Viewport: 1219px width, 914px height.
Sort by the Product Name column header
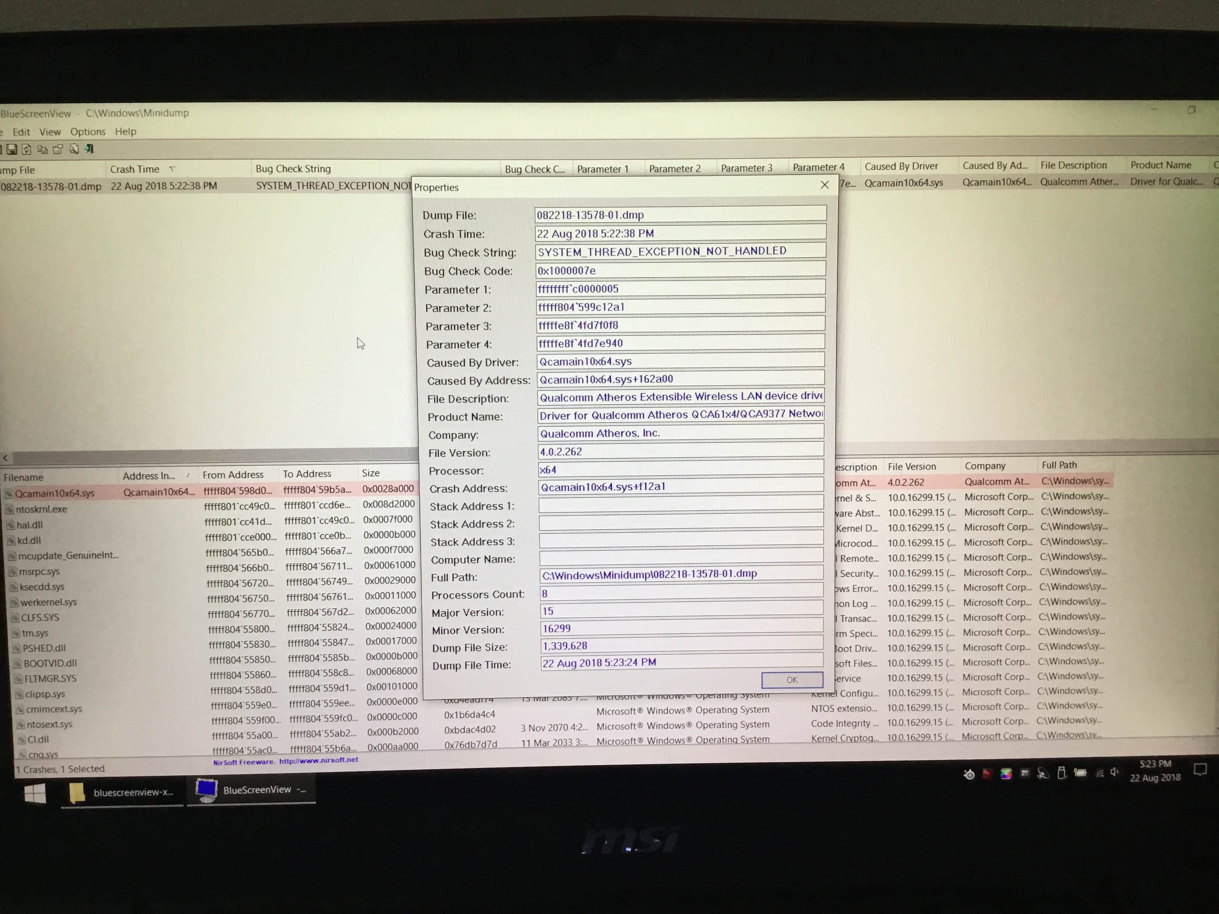click(x=1168, y=165)
